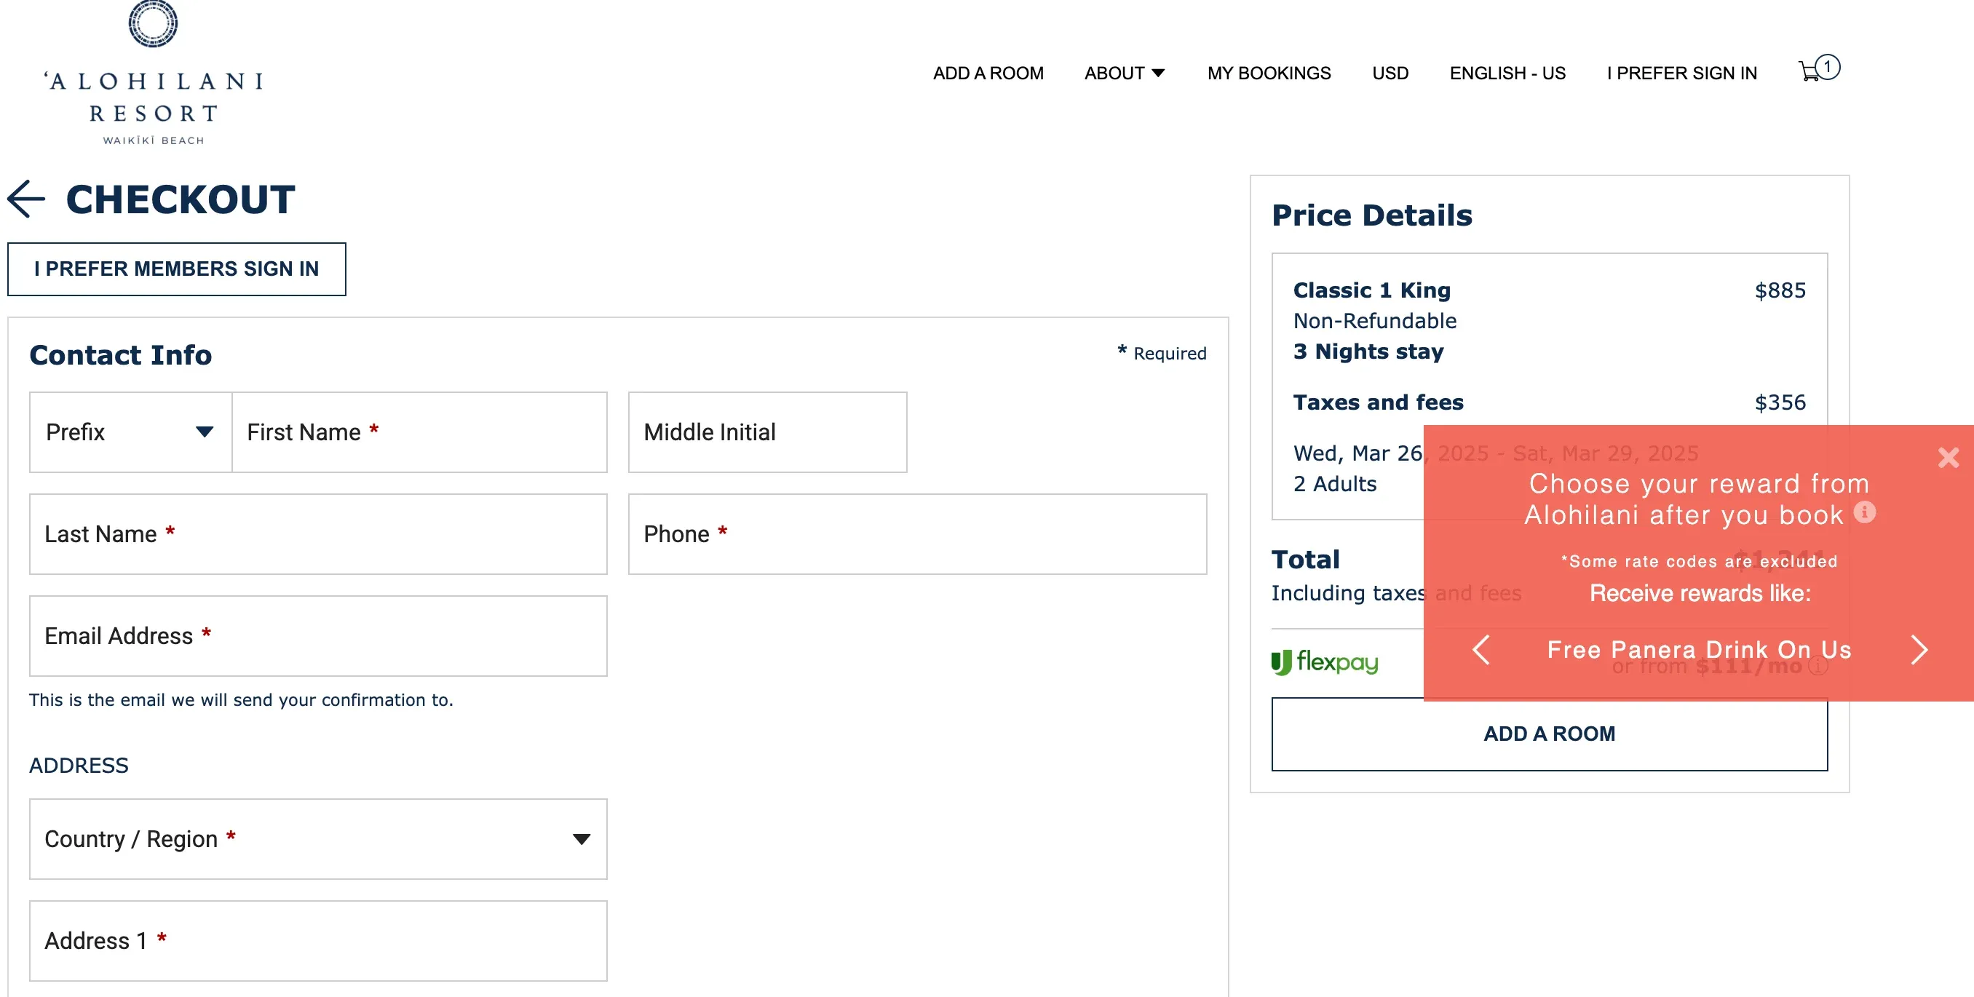Click the 'Classic 1 King' room title
The image size is (1974, 997).
[1372, 290]
